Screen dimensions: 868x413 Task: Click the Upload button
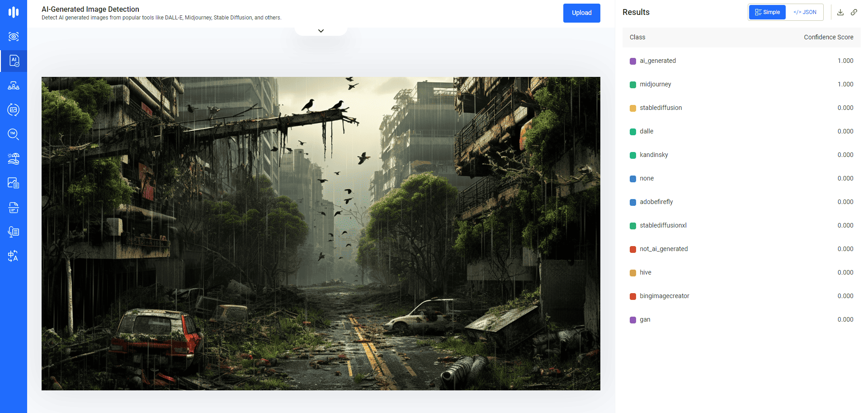[x=582, y=13]
